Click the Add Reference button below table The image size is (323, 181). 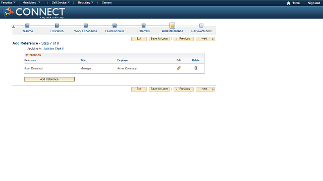tap(49, 79)
